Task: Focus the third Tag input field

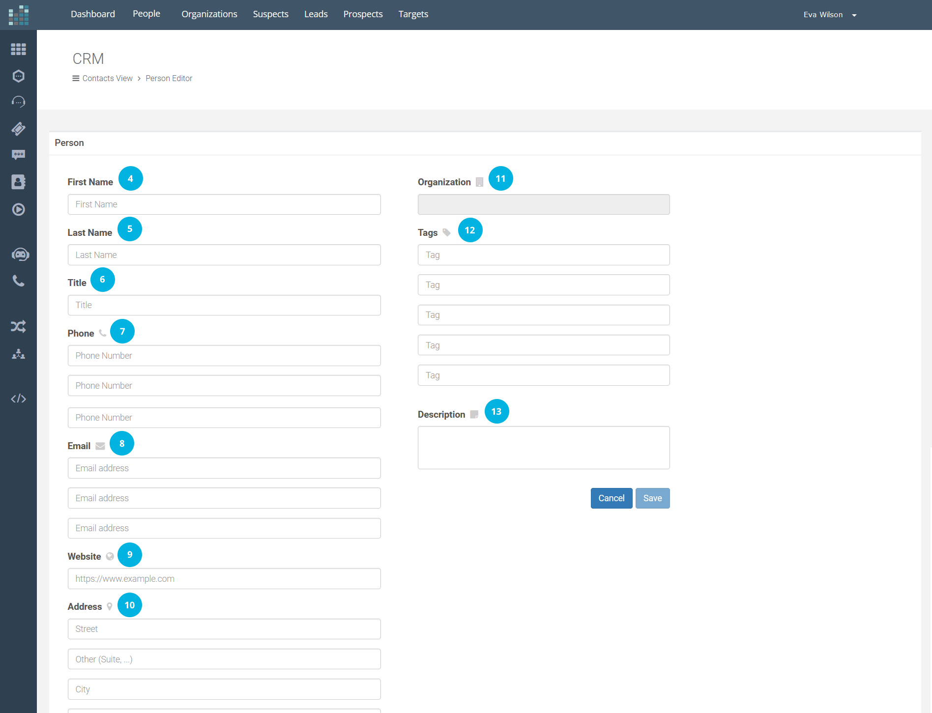Action: pyautogui.click(x=544, y=315)
